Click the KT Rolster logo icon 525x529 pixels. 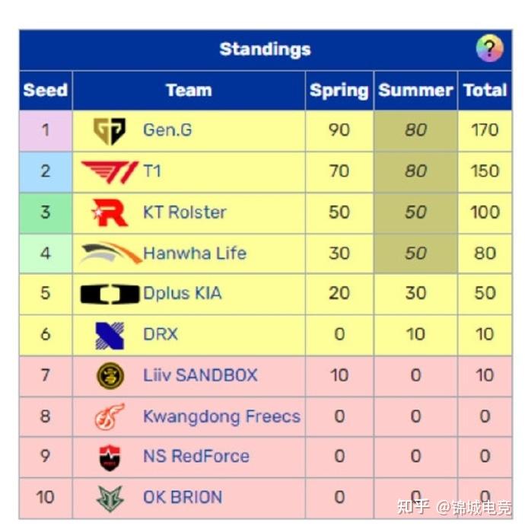tap(110, 212)
